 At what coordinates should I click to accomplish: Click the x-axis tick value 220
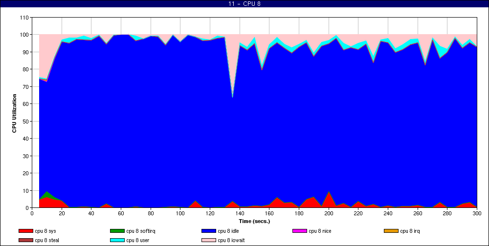[358, 213]
